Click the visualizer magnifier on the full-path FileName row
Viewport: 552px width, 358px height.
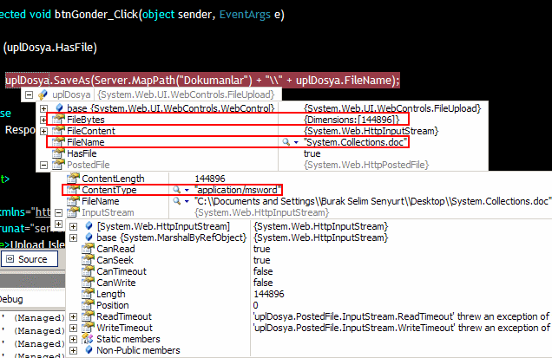point(176,201)
